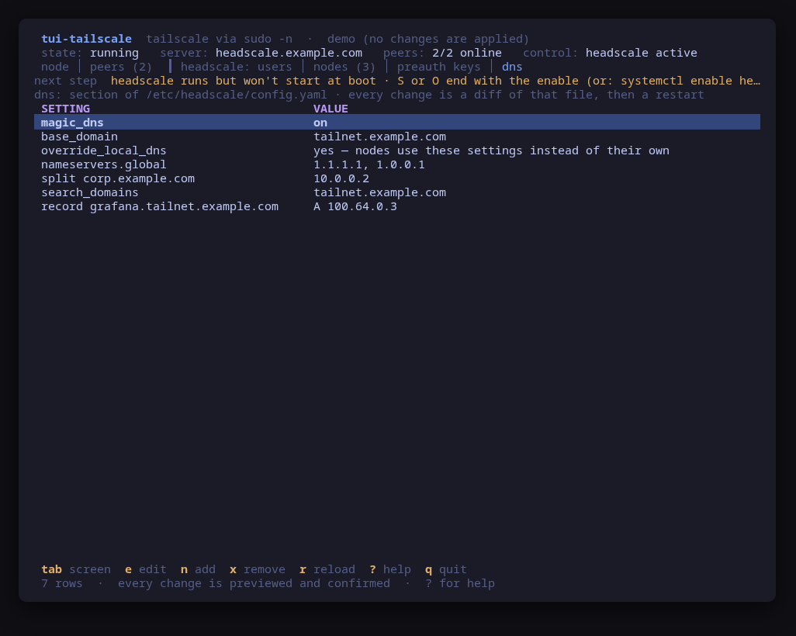
Task: Click the VALUE column header
Action: [x=331, y=109]
